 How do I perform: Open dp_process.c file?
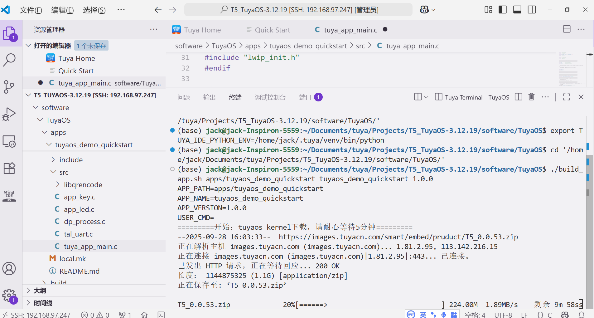(84, 222)
